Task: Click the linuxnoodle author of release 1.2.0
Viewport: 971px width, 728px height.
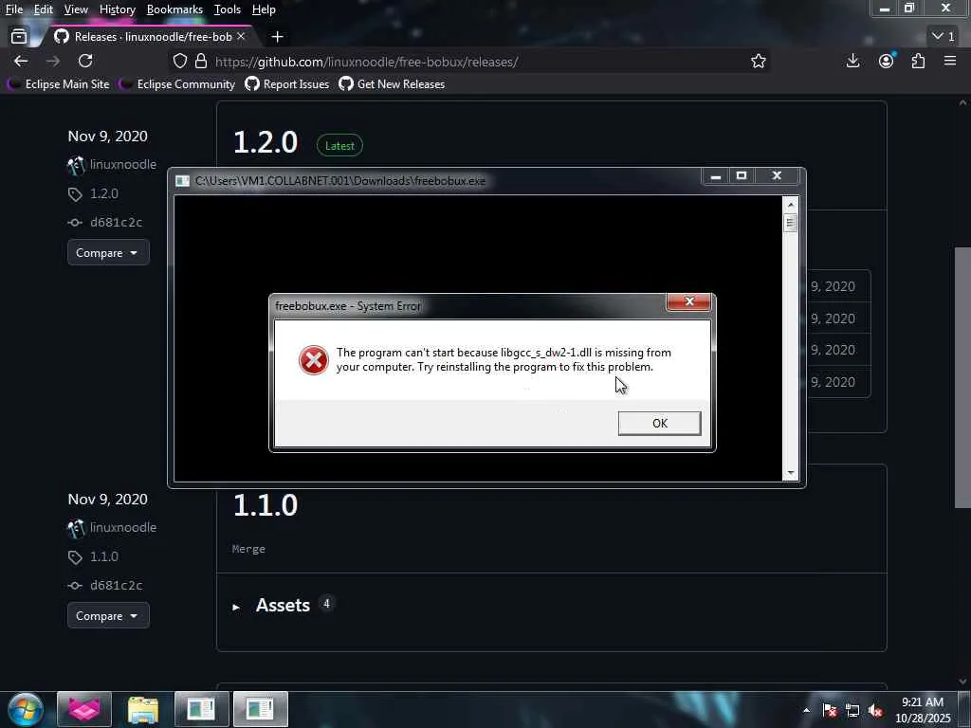Action: point(123,165)
